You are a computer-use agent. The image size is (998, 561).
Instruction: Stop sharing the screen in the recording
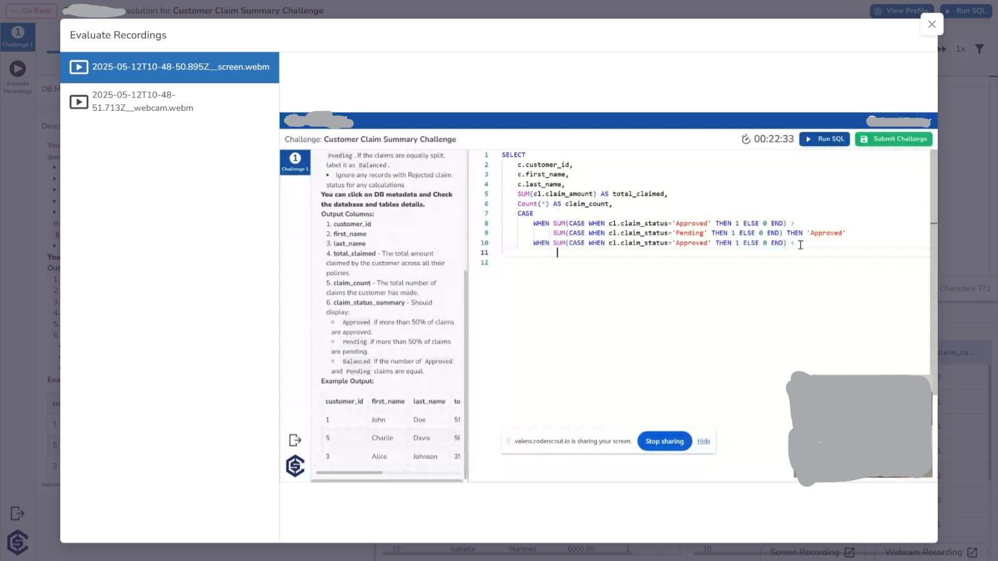pos(664,441)
